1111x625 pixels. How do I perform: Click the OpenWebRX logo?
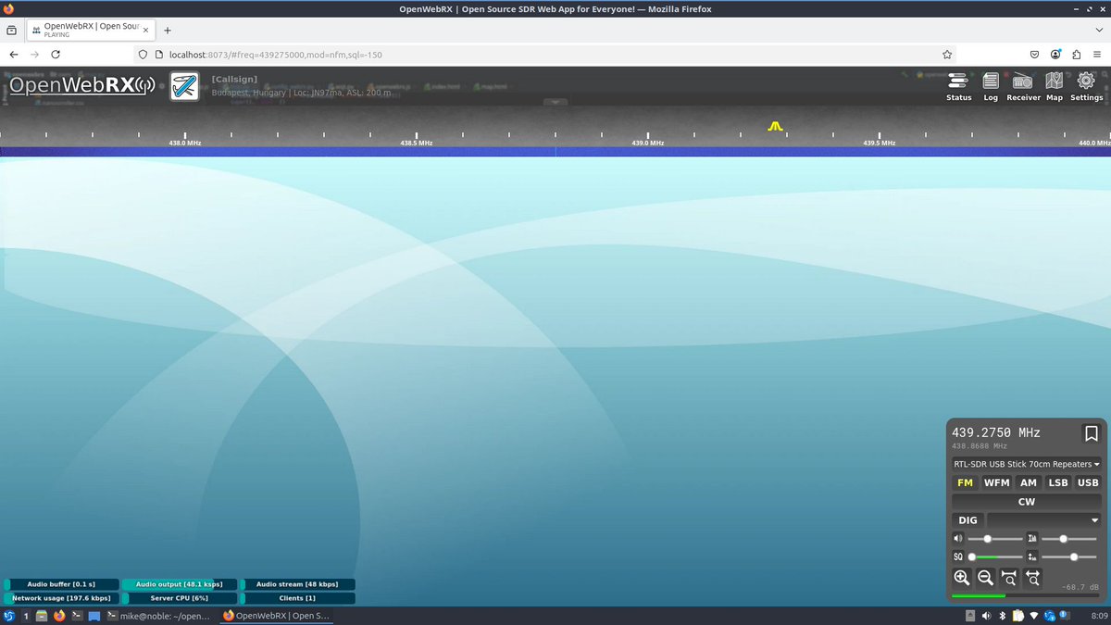point(81,86)
